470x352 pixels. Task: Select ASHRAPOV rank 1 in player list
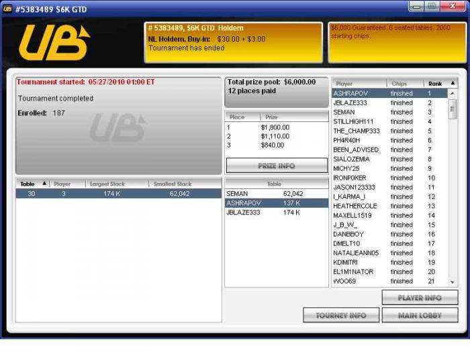coord(389,93)
